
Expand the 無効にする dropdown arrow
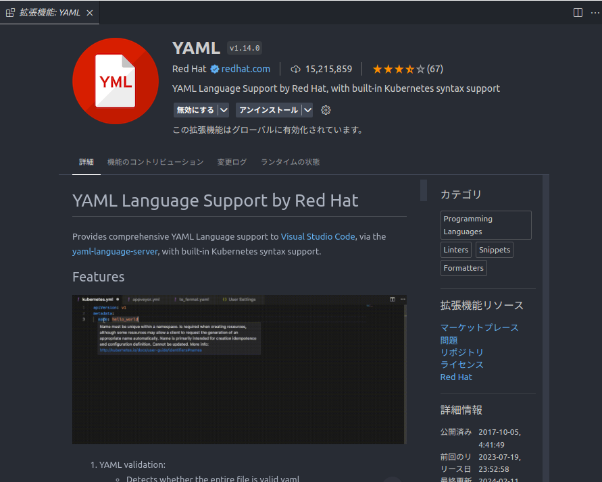[224, 110]
